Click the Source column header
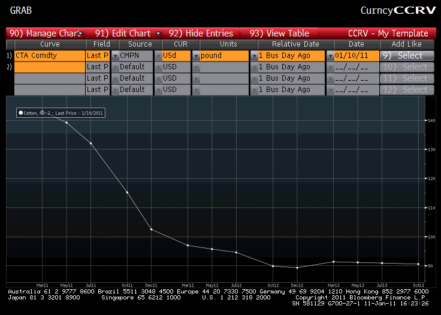The height and width of the screenshot is (315, 441). pos(140,44)
